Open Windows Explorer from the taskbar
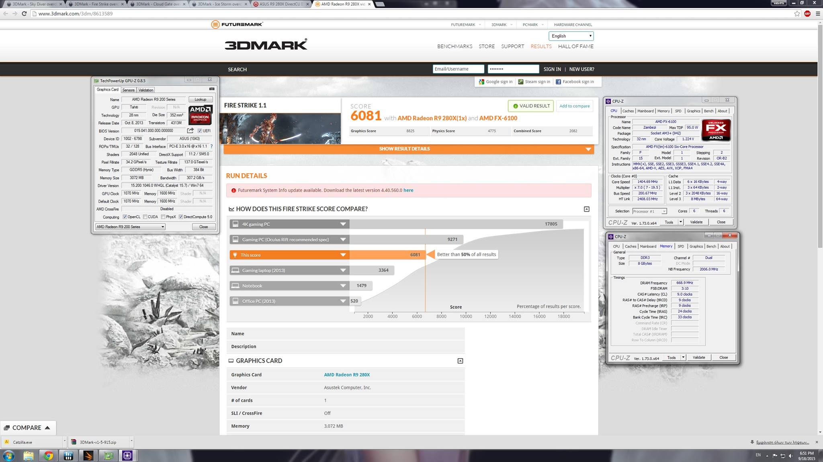The image size is (823, 462). click(x=29, y=456)
